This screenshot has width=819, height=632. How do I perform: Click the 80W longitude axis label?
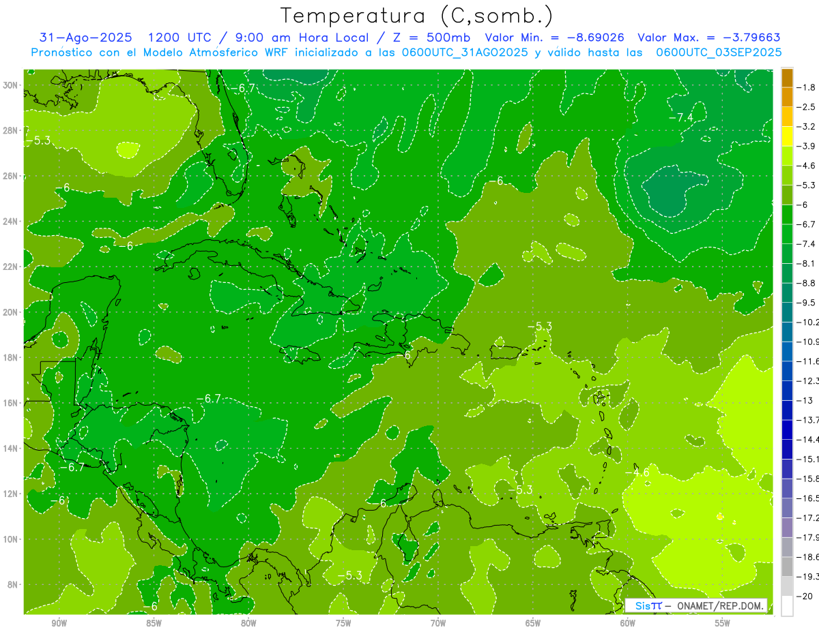click(x=248, y=622)
